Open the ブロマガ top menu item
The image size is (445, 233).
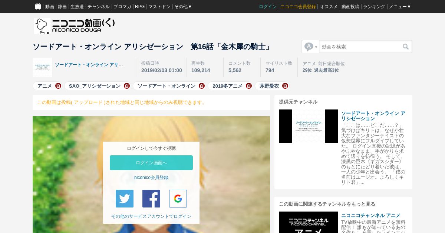pyautogui.click(x=122, y=7)
